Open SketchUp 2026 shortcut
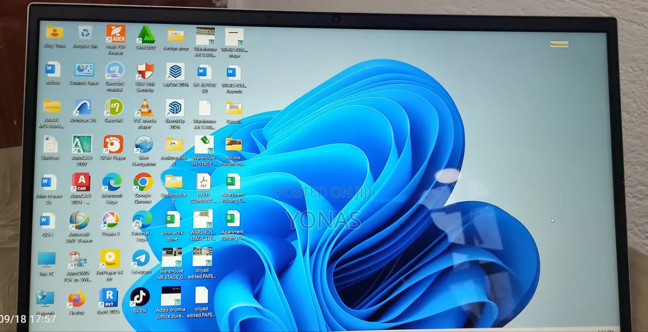The width and height of the screenshot is (648, 332). [175, 114]
